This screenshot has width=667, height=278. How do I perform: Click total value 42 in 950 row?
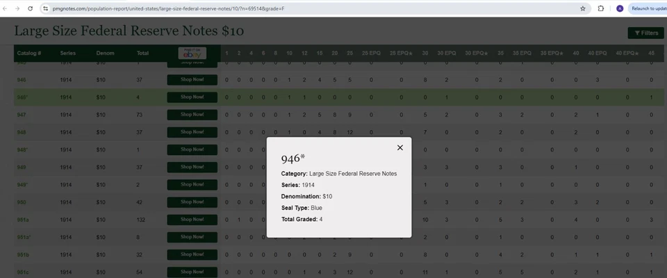click(x=140, y=202)
